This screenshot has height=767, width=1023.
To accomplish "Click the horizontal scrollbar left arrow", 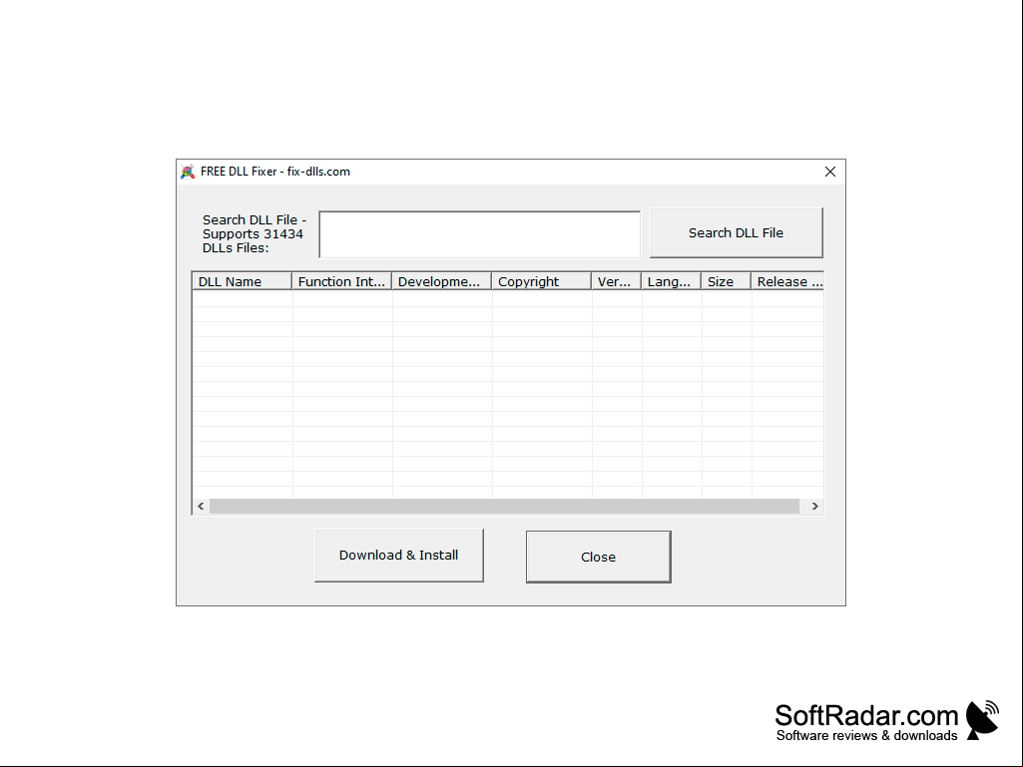I will 201,506.
